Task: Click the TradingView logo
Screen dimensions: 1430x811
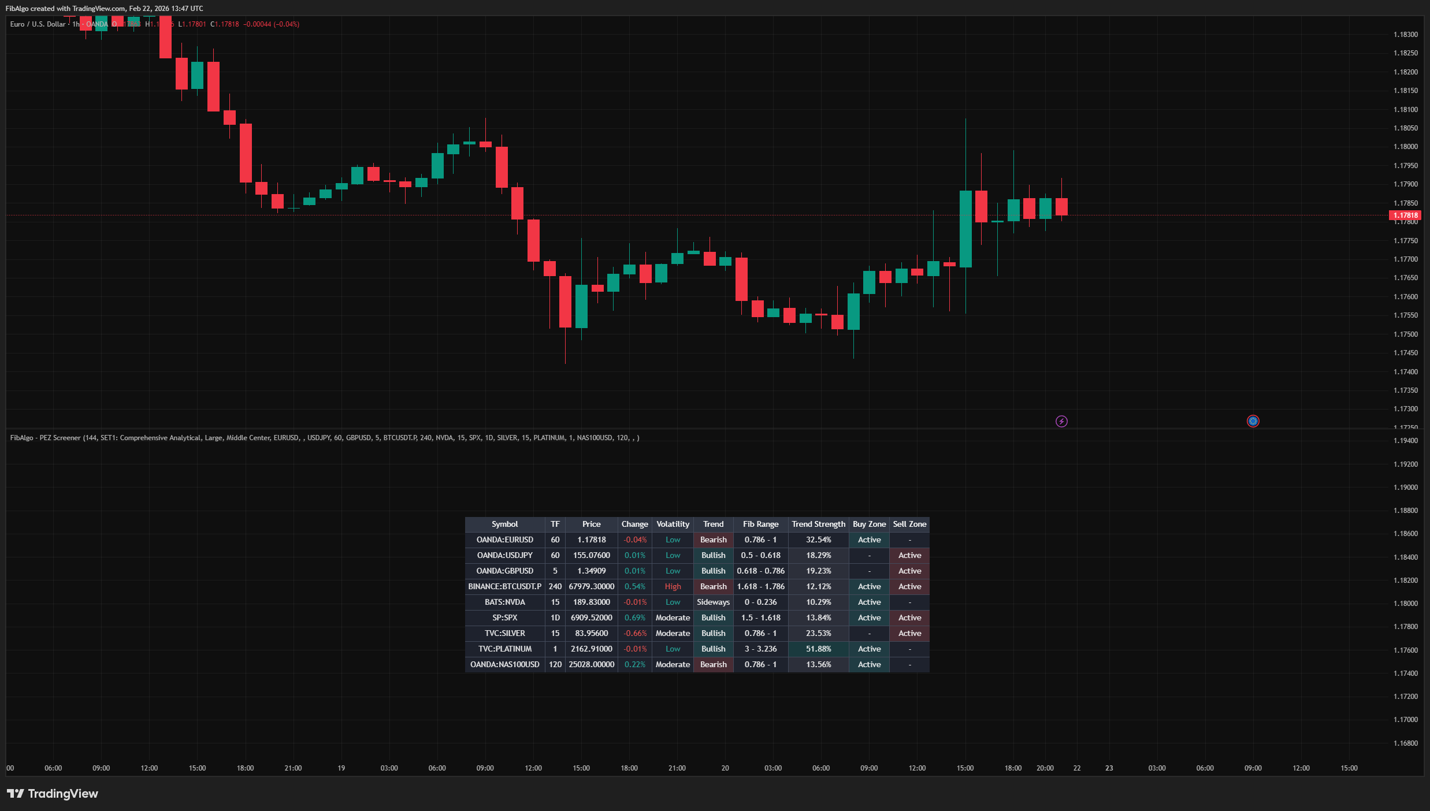Action: pos(53,793)
